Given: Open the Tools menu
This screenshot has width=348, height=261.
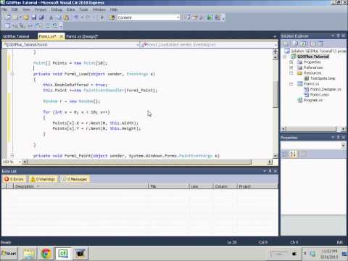Looking at the screenshot, I should click(83, 9).
